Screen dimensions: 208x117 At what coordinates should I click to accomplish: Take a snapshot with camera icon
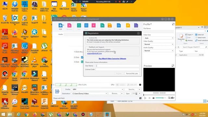(x=172, y=98)
